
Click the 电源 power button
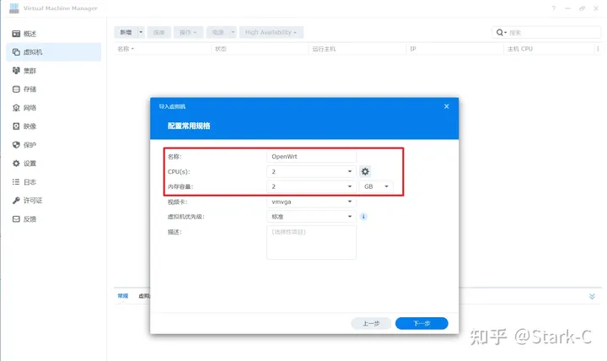[x=218, y=32]
